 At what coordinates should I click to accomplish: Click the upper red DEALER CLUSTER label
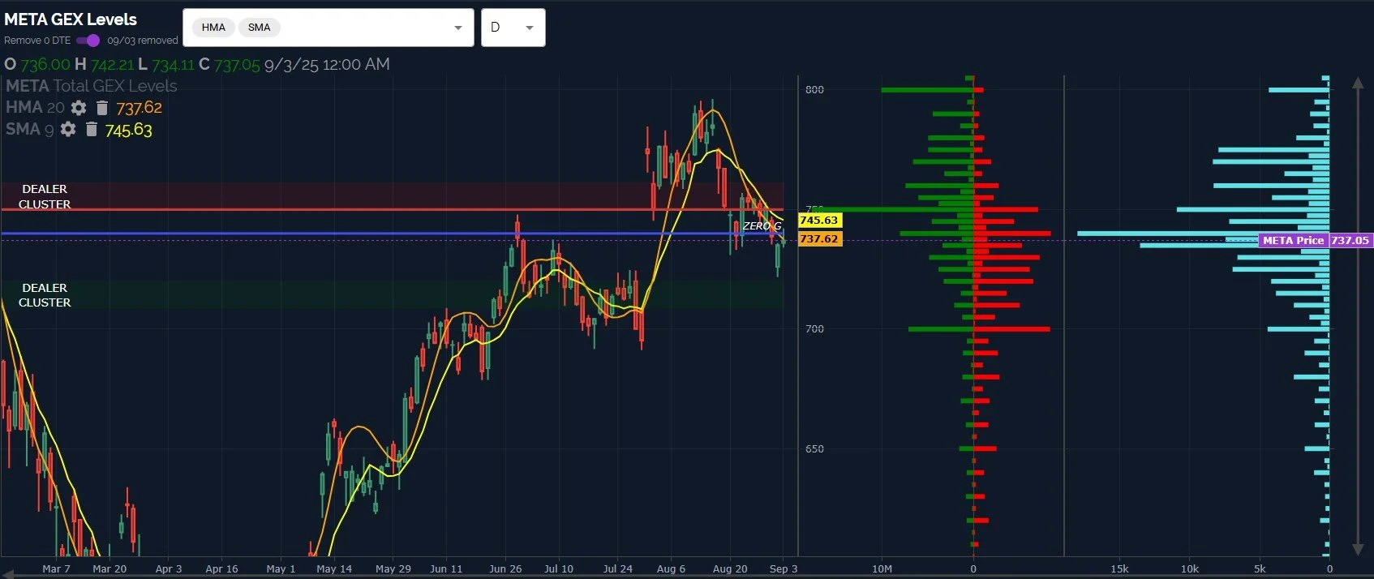[45, 196]
